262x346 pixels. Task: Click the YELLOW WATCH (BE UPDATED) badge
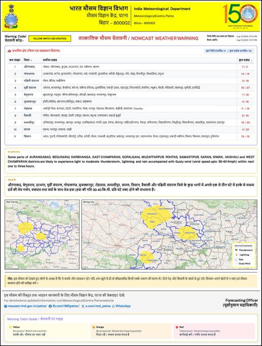(50, 38)
